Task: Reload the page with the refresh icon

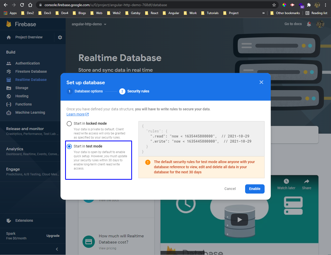Action: click(22, 5)
